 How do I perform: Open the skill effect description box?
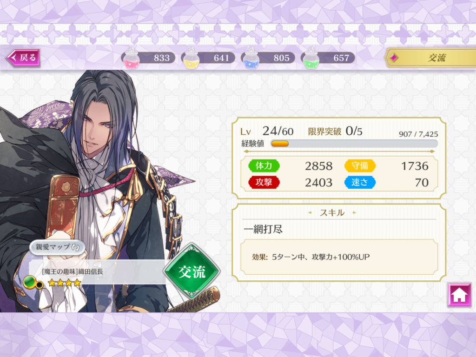click(339, 257)
